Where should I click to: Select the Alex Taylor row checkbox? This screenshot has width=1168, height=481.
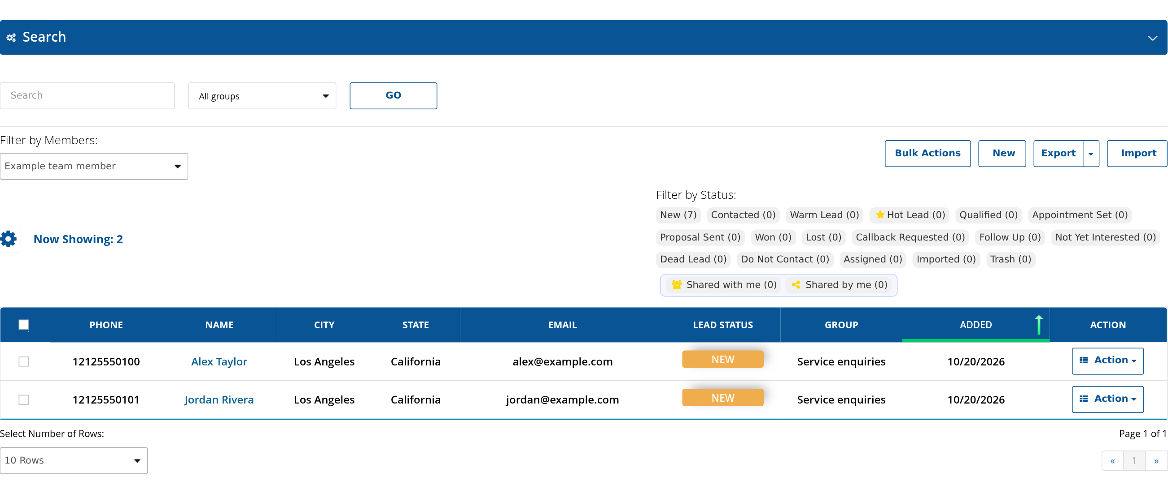(24, 361)
